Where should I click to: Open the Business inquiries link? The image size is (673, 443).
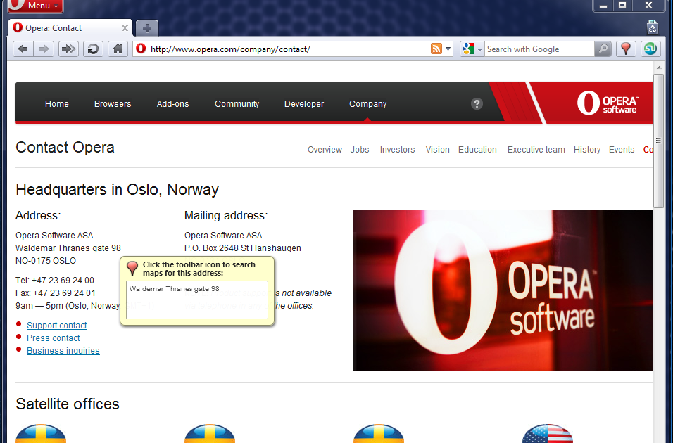coord(63,351)
